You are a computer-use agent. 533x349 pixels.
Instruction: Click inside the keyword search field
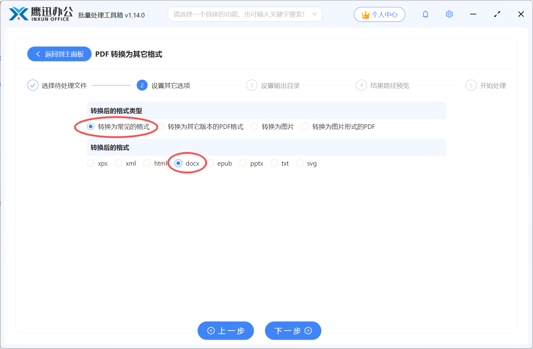(x=239, y=14)
